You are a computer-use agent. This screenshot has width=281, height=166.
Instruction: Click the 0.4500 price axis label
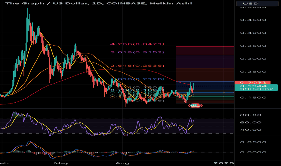click(253, 20)
